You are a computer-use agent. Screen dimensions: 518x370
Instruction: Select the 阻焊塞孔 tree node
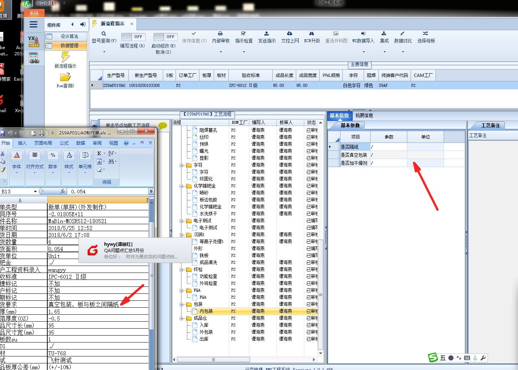click(x=208, y=130)
